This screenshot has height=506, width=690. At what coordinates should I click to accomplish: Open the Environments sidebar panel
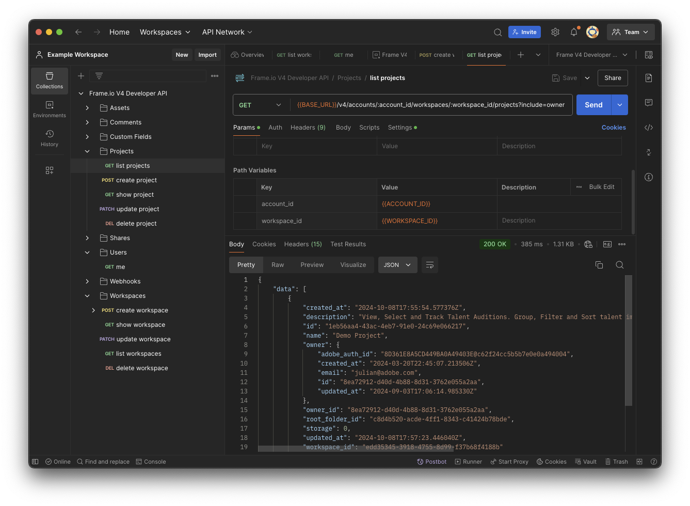click(49, 110)
